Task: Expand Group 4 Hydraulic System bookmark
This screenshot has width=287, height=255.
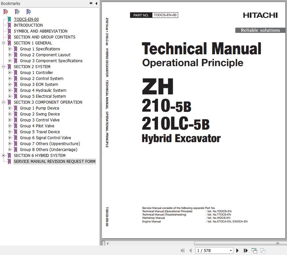Action: click(10, 90)
